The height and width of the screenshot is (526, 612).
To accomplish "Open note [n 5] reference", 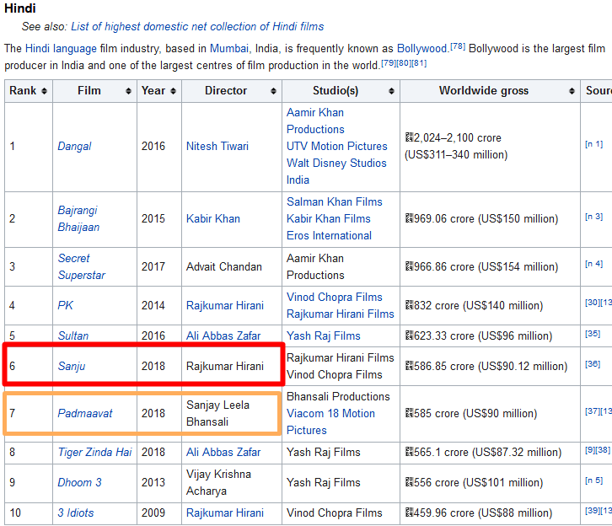I will [x=593, y=480].
